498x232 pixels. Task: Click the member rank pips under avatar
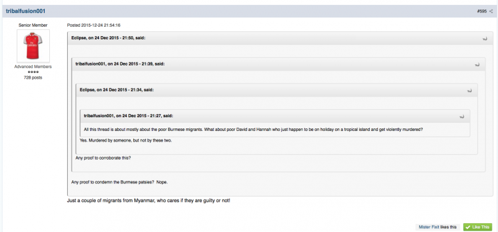tap(33, 72)
